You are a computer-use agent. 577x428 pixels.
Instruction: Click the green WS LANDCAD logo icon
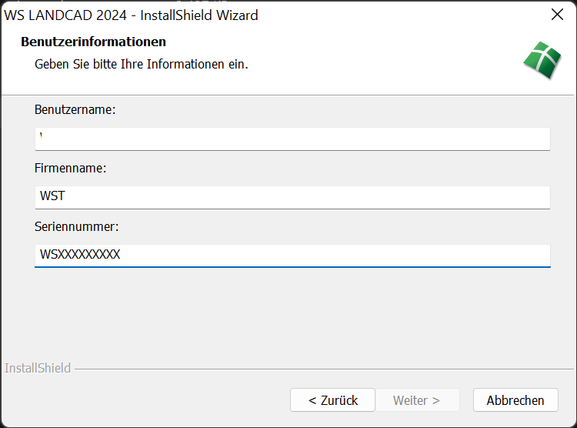pyautogui.click(x=542, y=60)
